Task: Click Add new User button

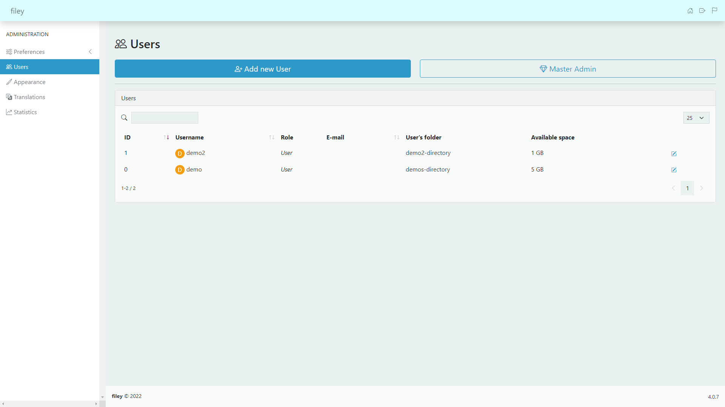Action: [262, 69]
